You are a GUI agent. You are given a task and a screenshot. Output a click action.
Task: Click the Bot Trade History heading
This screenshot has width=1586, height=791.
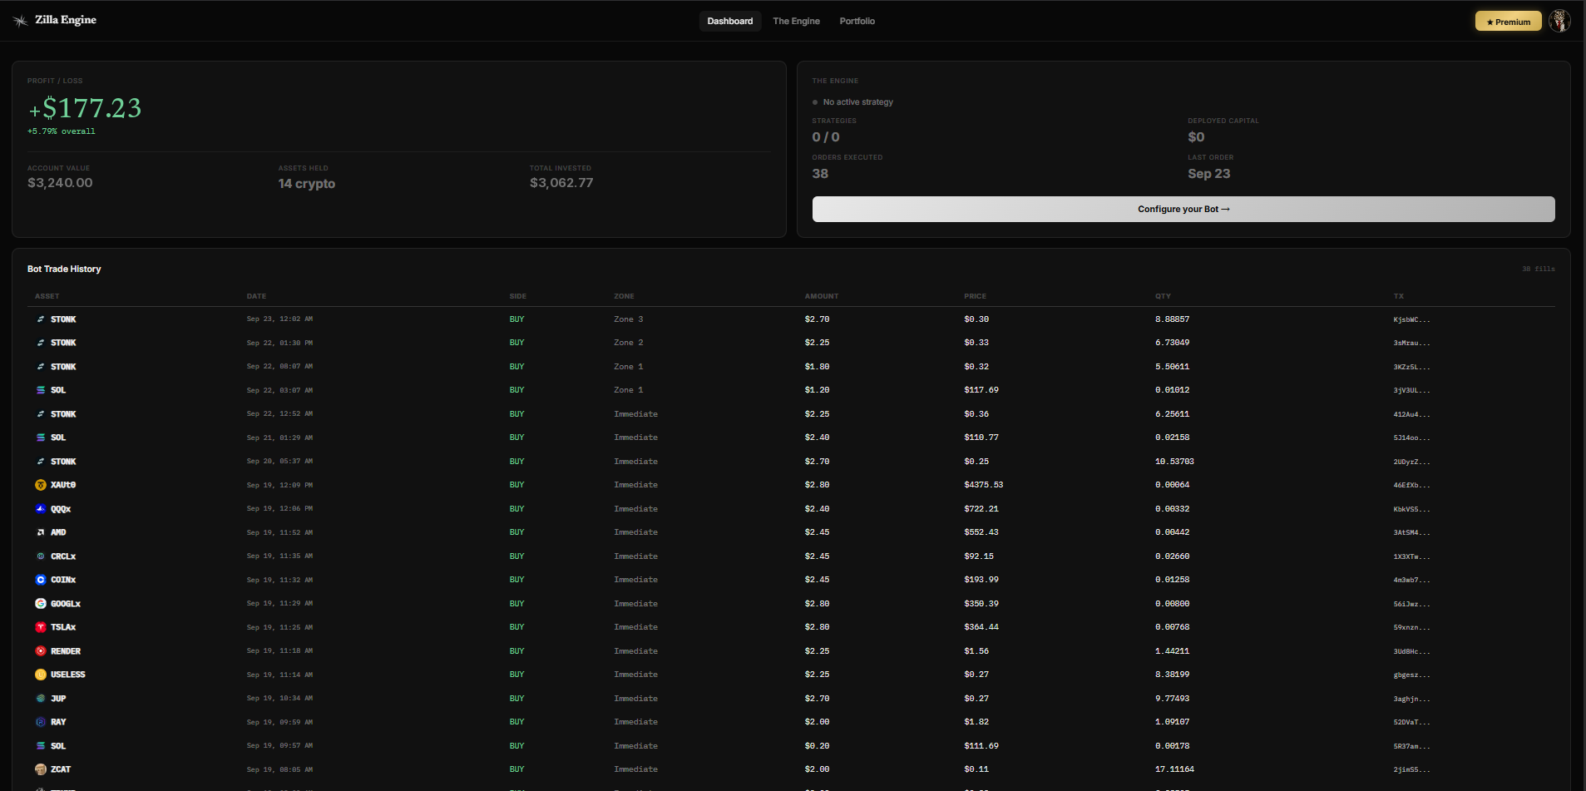pyautogui.click(x=64, y=269)
